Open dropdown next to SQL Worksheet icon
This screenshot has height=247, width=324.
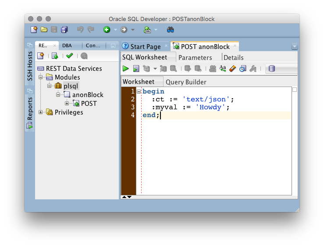point(156,30)
